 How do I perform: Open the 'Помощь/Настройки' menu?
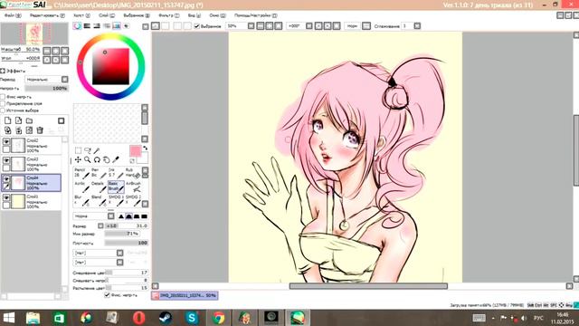255,15
